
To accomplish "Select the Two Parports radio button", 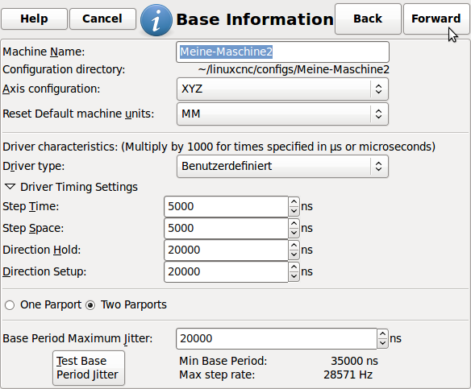I will point(90,305).
